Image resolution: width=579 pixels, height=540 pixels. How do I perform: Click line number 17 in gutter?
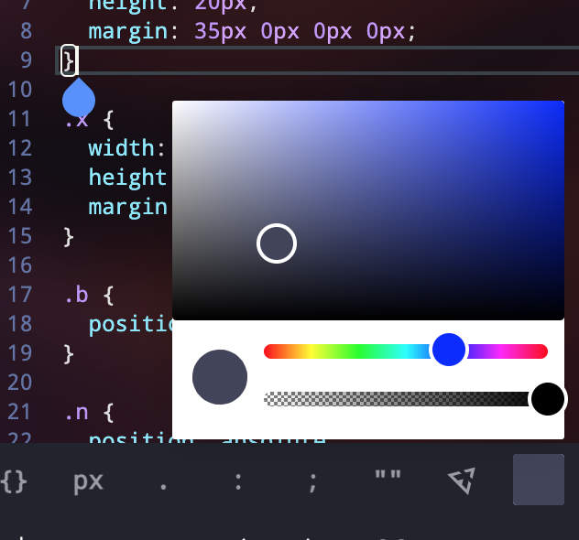click(x=20, y=295)
